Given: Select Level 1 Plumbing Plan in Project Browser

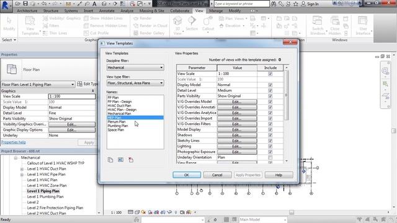Looking at the screenshot, I should 45,197.
